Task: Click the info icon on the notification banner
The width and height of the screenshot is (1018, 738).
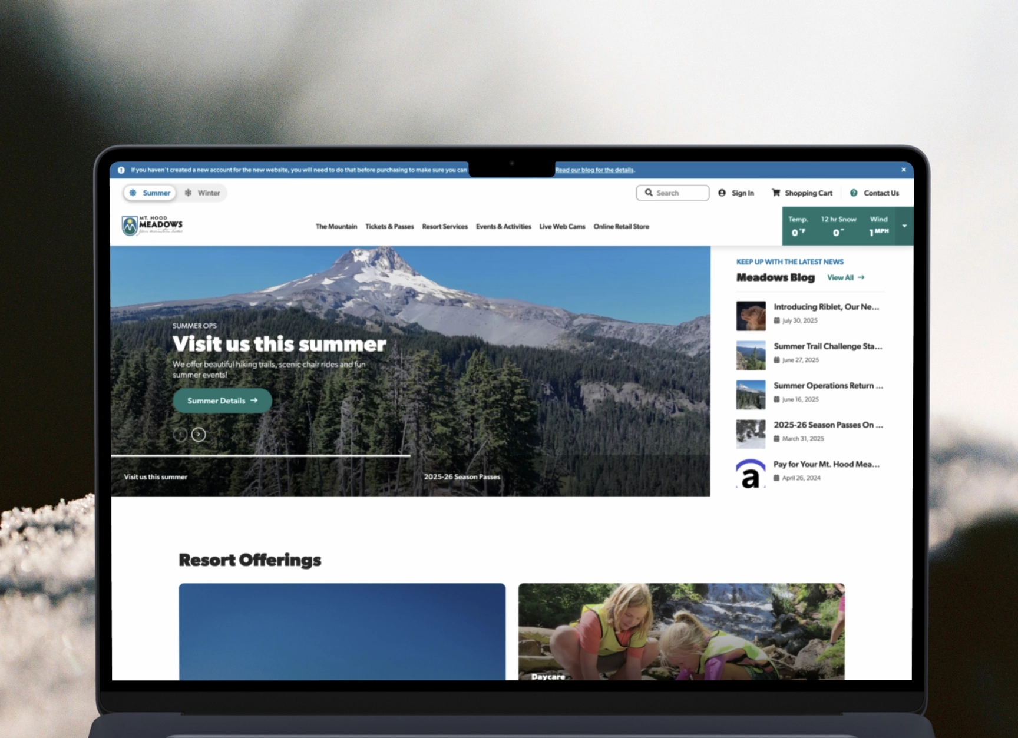Action: pyautogui.click(x=121, y=170)
